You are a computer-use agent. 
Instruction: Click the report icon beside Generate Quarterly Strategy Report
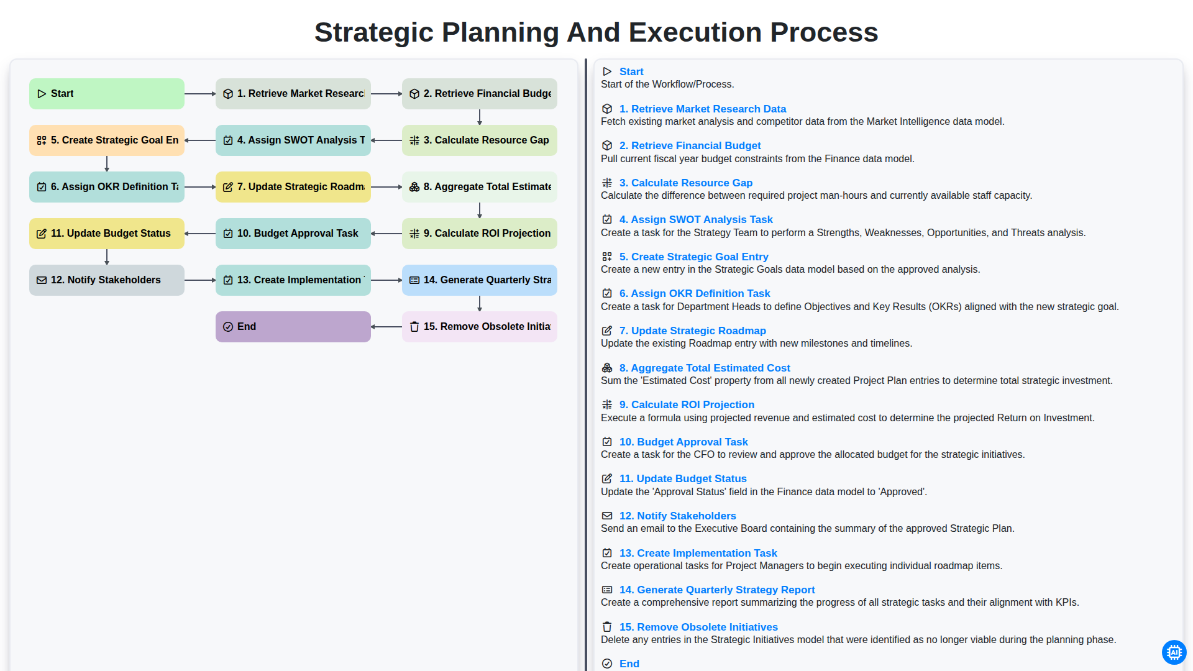point(607,590)
